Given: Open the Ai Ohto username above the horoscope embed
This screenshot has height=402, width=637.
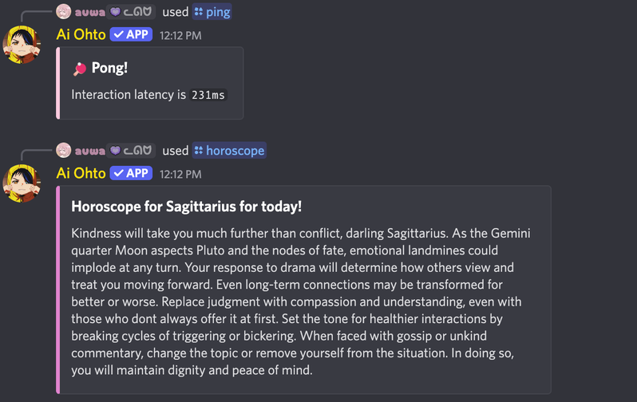Looking at the screenshot, I should tap(81, 173).
